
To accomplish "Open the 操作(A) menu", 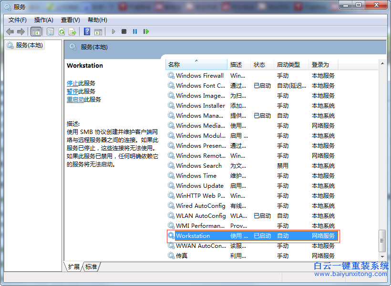I will 44,20.
